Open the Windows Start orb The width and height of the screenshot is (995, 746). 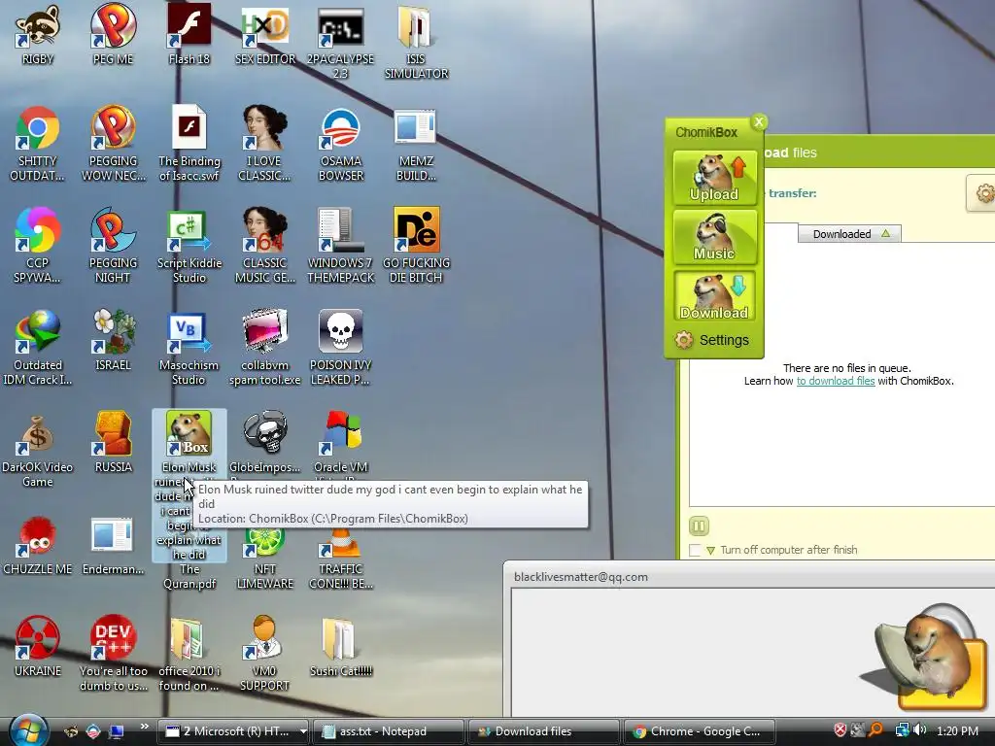tap(28, 730)
